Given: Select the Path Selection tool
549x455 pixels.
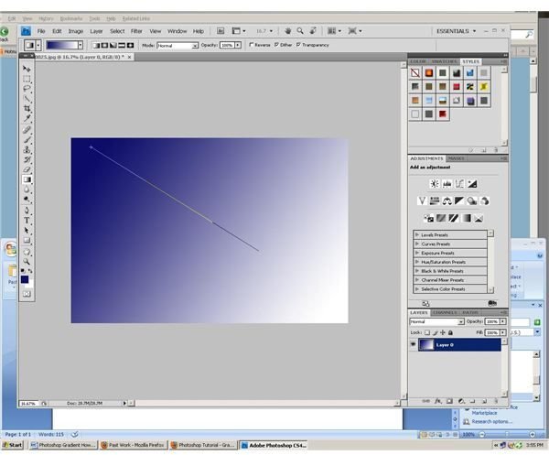Looking at the screenshot, I should pyautogui.click(x=27, y=231).
